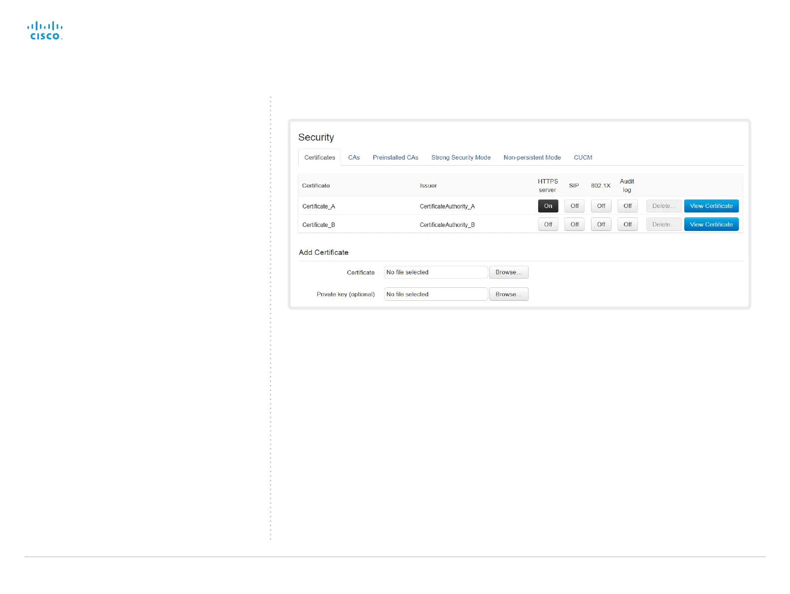
Task: Browse for a Private key file
Action: tap(509, 294)
